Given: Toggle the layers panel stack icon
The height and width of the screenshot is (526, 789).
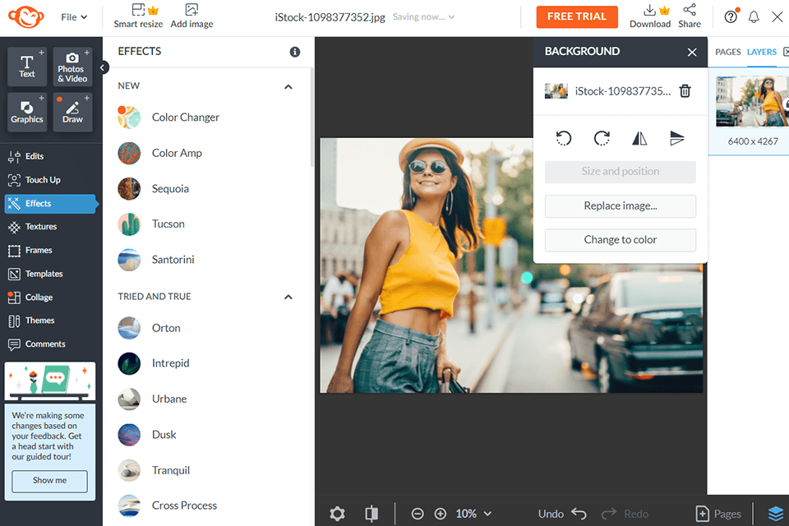Looking at the screenshot, I should click(x=775, y=514).
